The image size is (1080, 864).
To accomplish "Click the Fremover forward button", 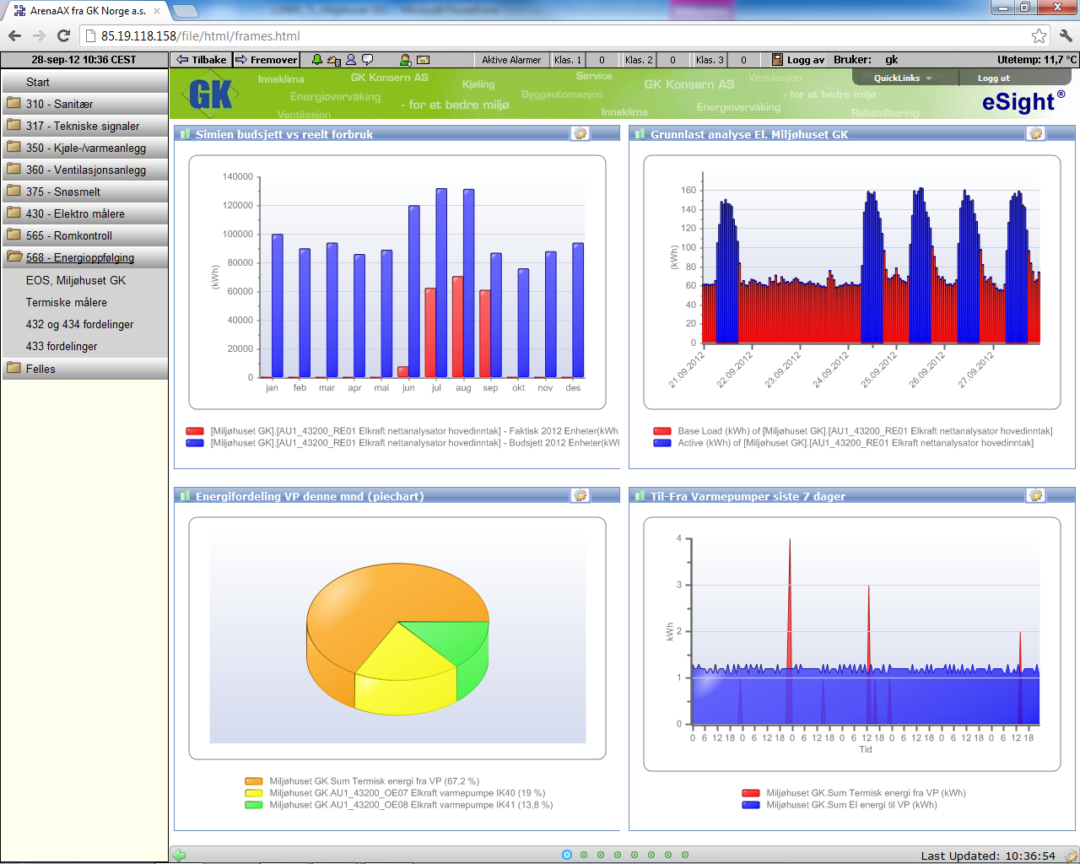I will 266,60.
